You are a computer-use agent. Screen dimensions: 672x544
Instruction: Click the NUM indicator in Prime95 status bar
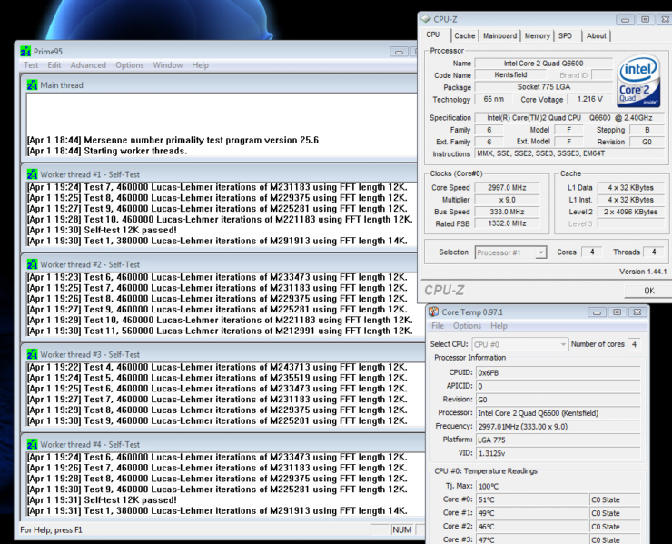tap(401, 529)
